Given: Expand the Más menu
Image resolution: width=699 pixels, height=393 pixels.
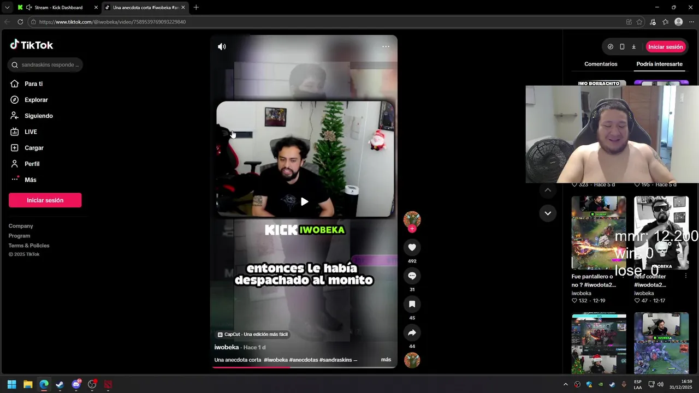Looking at the screenshot, I should click(x=30, y=180).
